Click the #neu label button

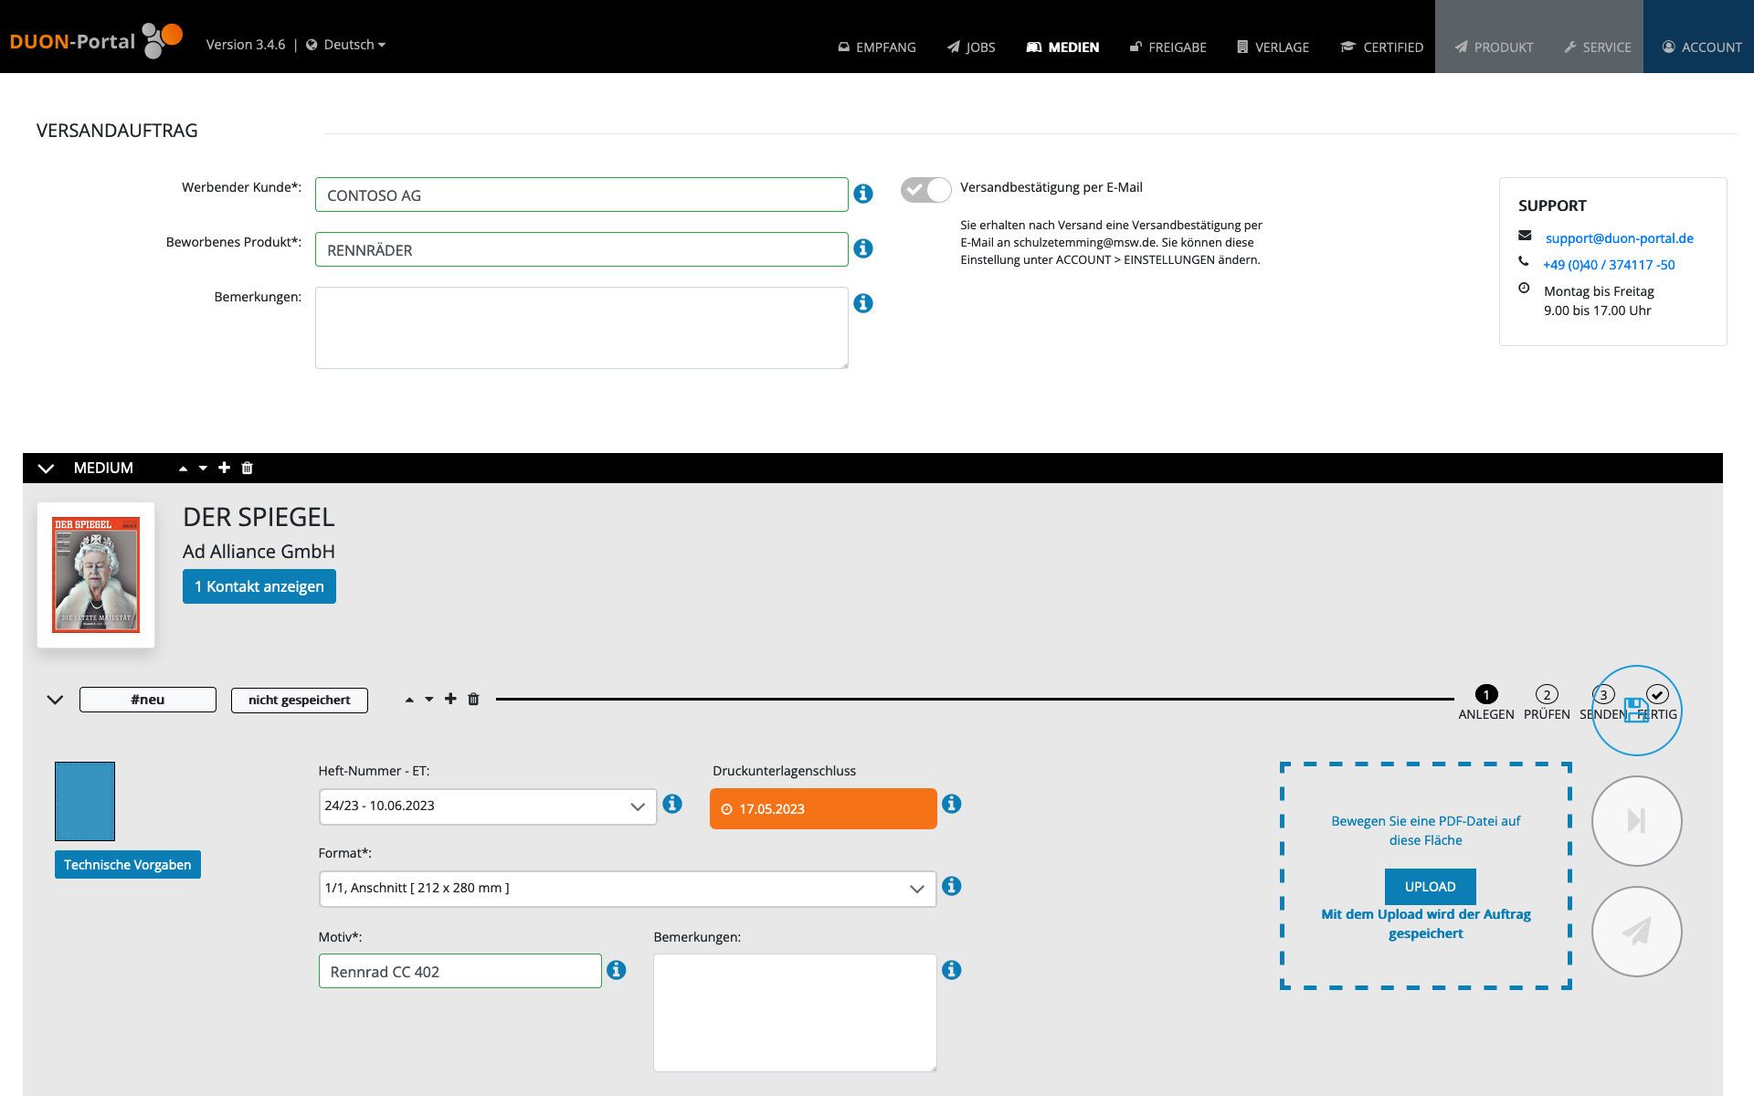[x=148, y=700]
